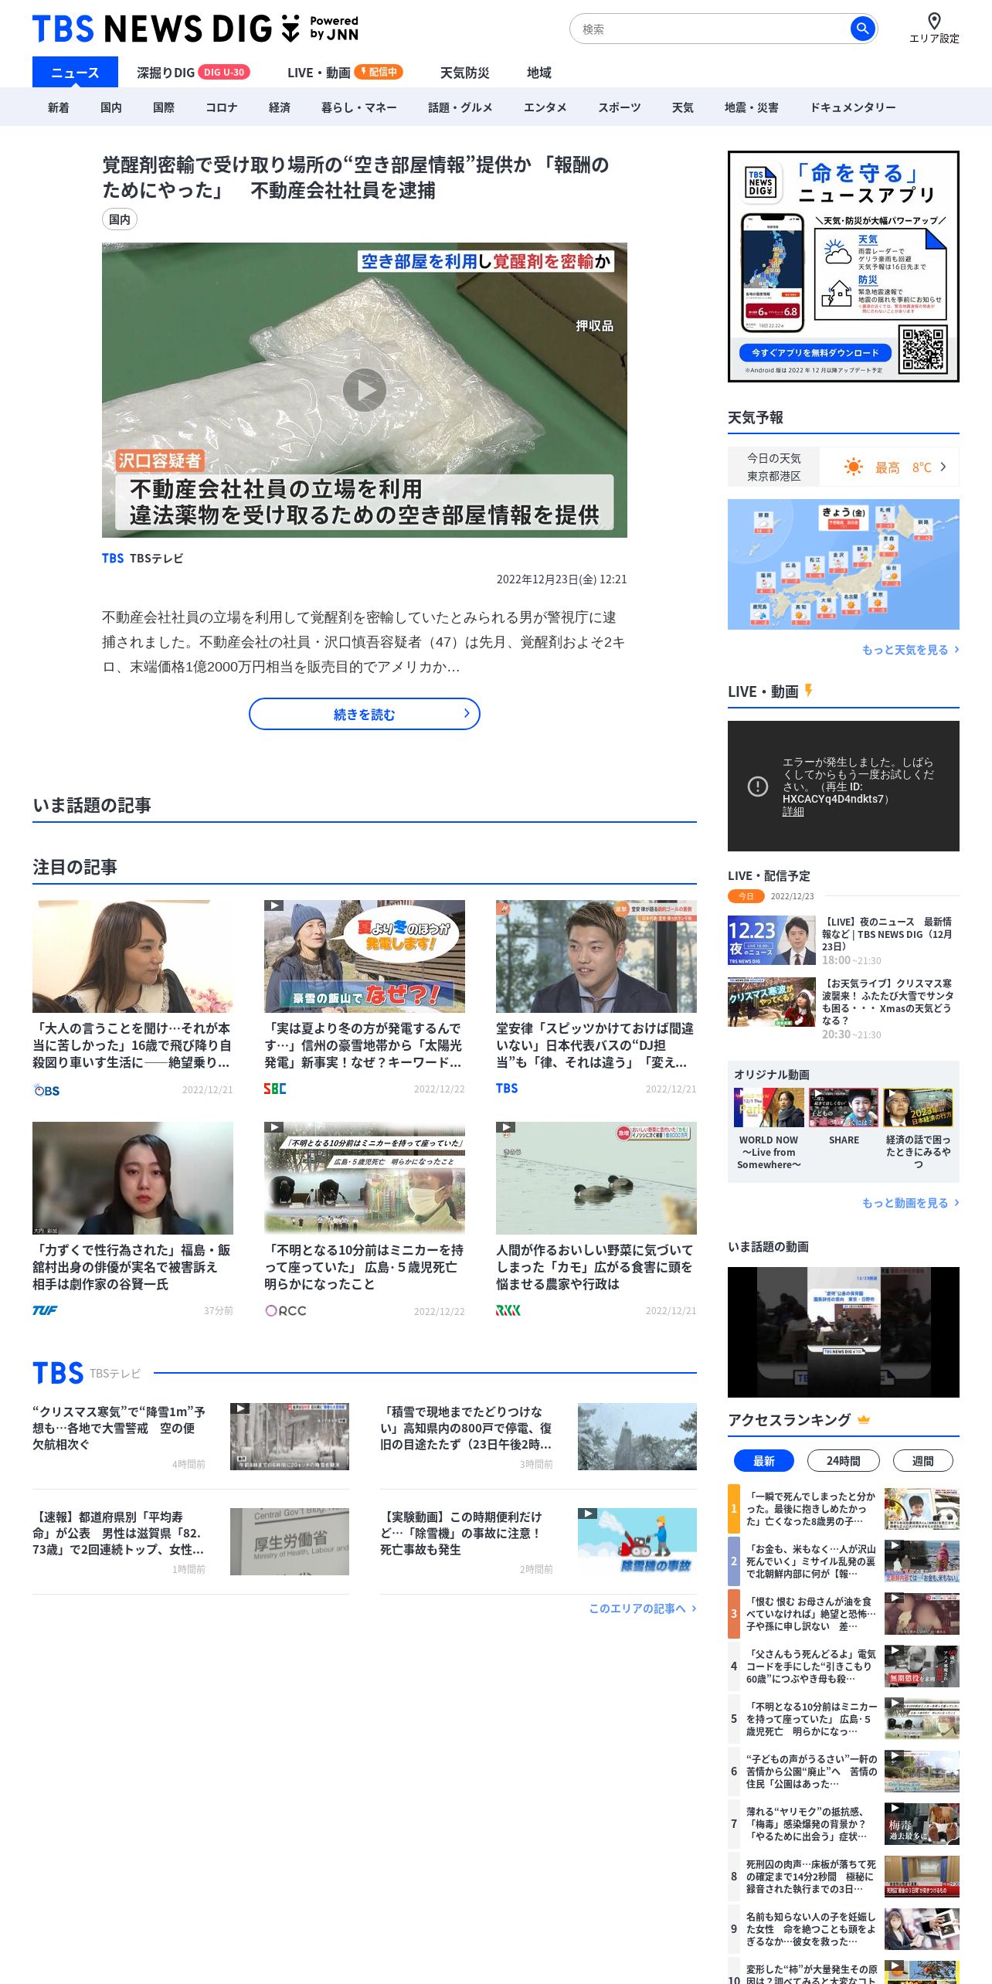Select the 週間 ranking tab
Viewport: 992px width, 1984px height.
click(922, 1460)
